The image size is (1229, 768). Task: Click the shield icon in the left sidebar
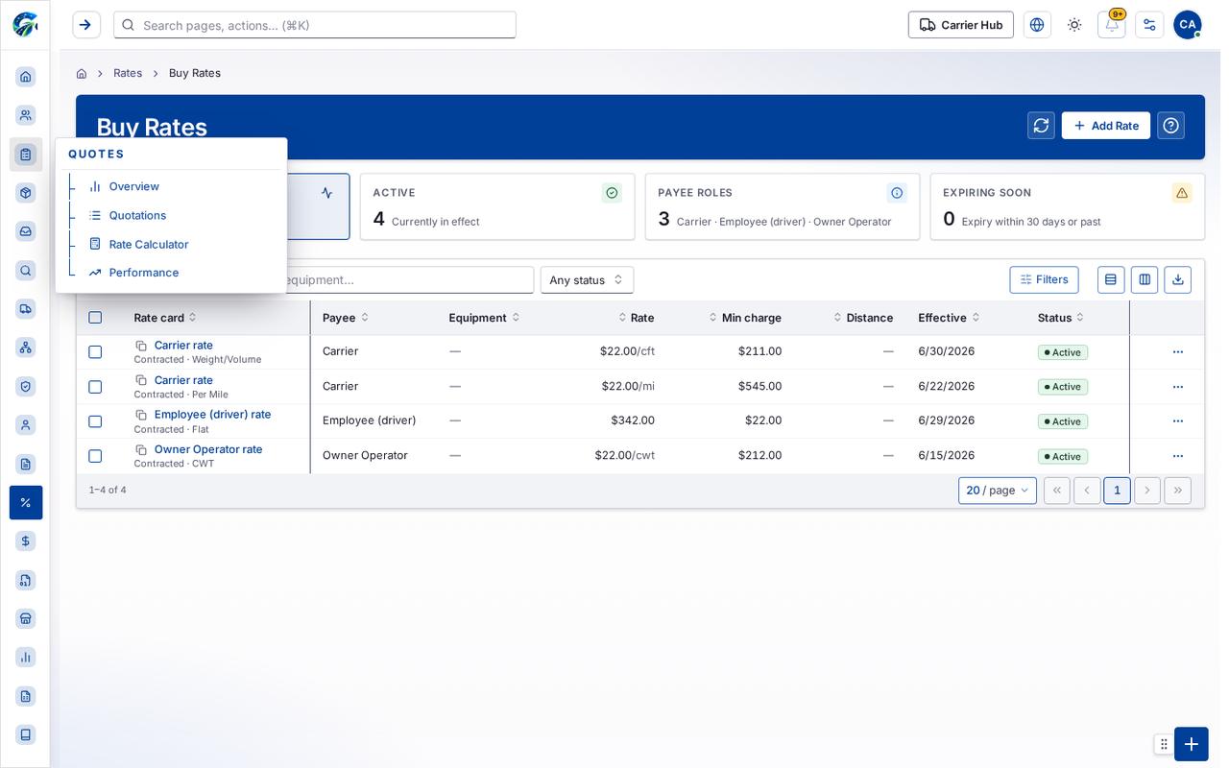point(26,386)
